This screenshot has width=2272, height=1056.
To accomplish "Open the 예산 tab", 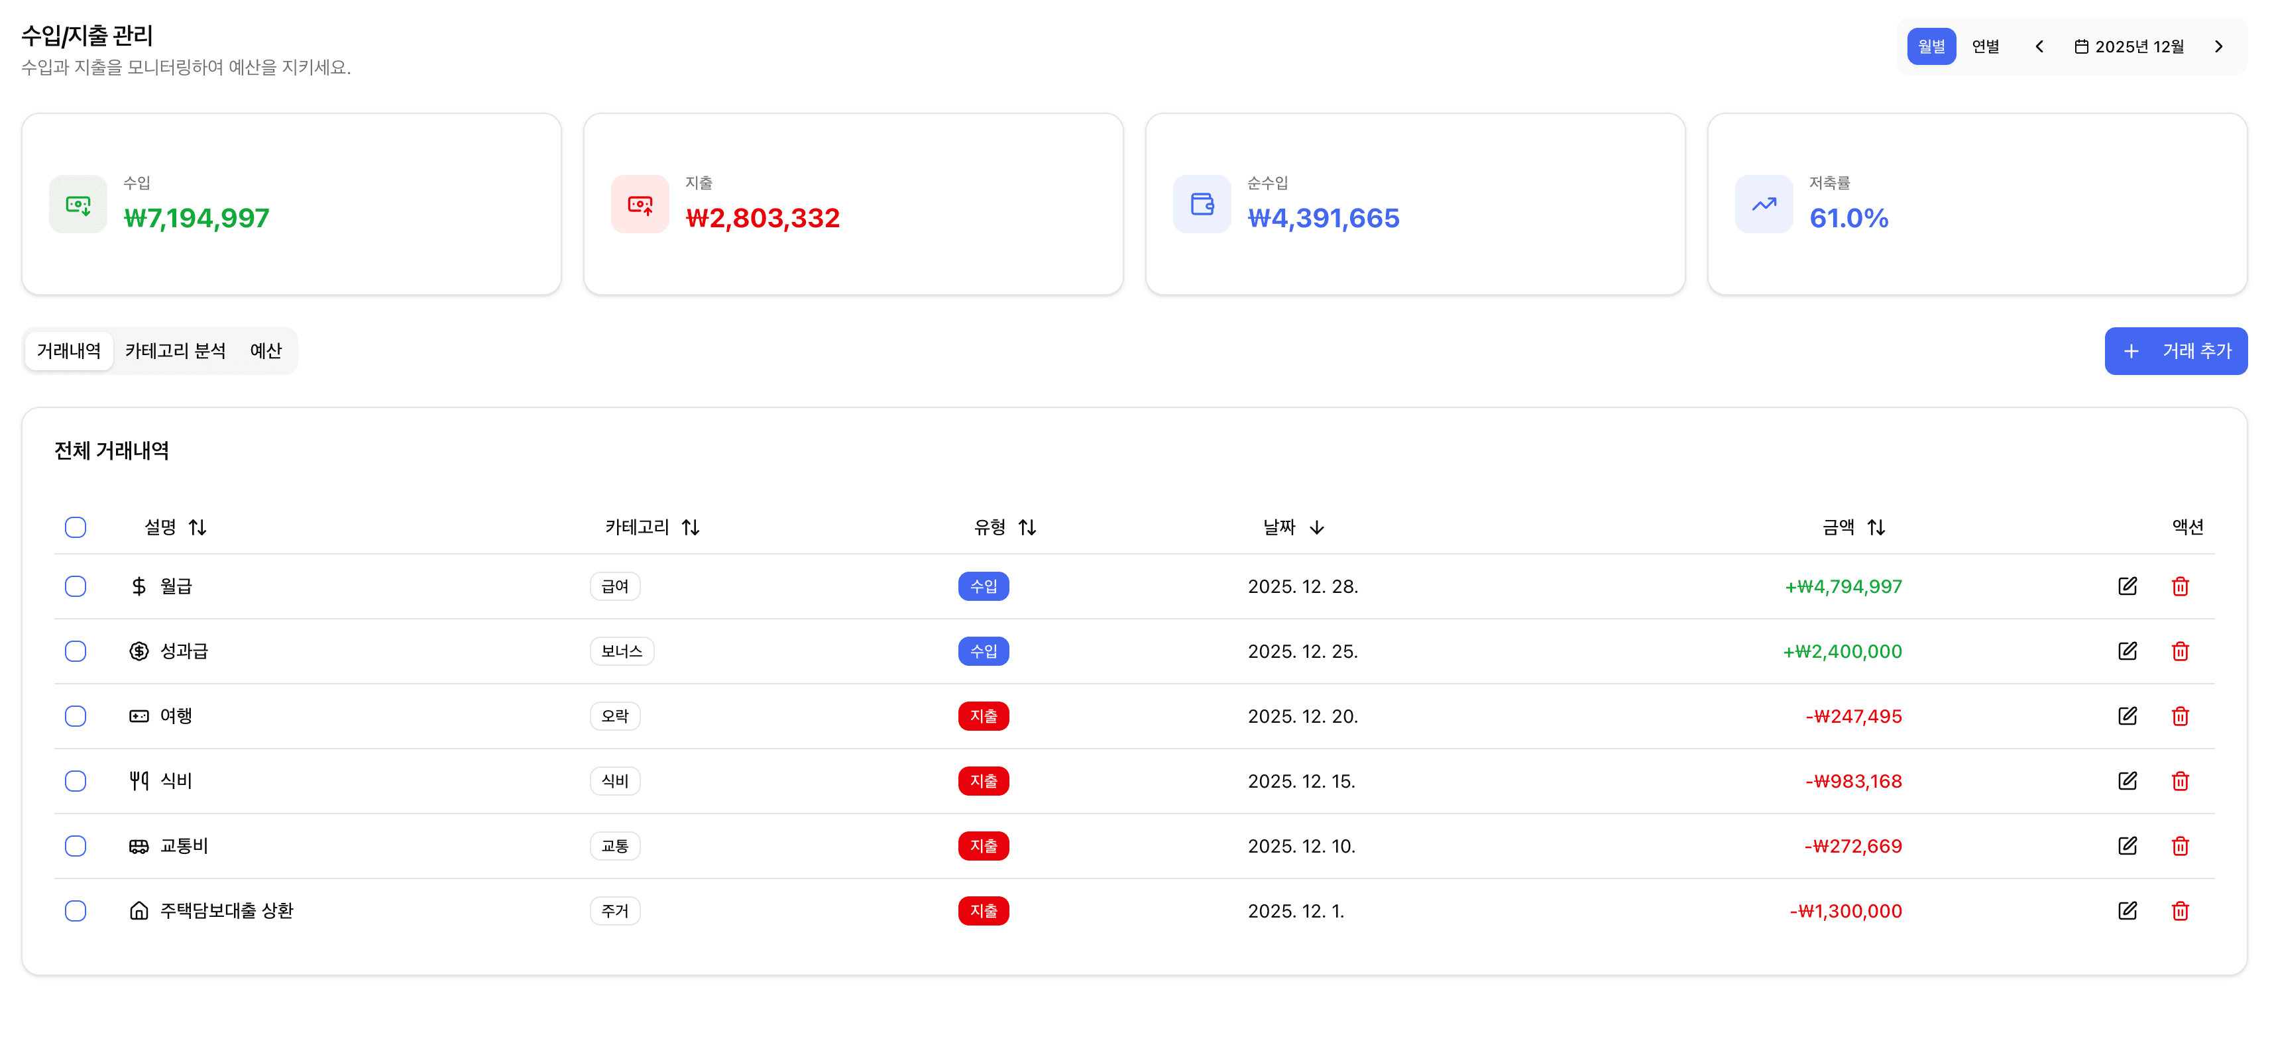I will [266, 351].
